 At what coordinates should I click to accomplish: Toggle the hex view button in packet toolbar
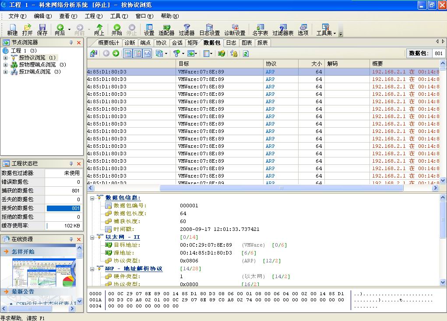(x=148, y=53)
